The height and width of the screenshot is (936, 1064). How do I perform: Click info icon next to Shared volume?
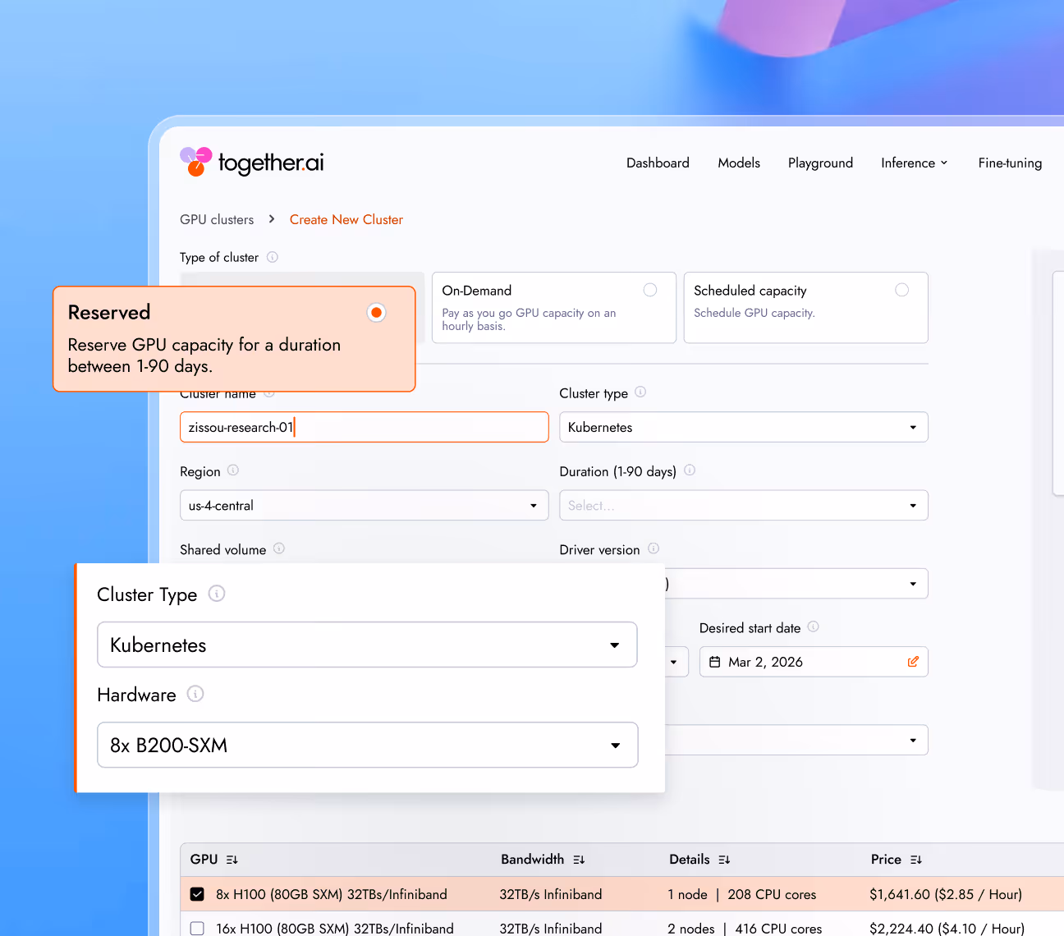(x=279, y=548)
